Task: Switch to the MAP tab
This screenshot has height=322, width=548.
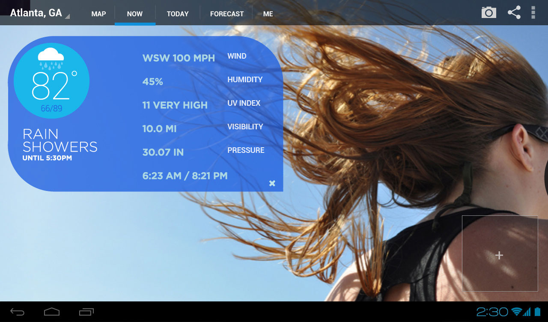Action: (98, 14)
